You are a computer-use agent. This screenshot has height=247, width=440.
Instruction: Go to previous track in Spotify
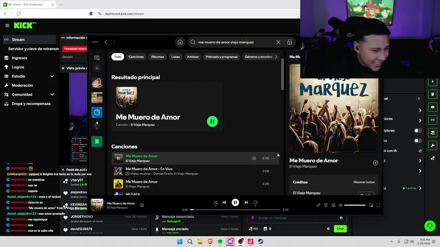[224, 202]
